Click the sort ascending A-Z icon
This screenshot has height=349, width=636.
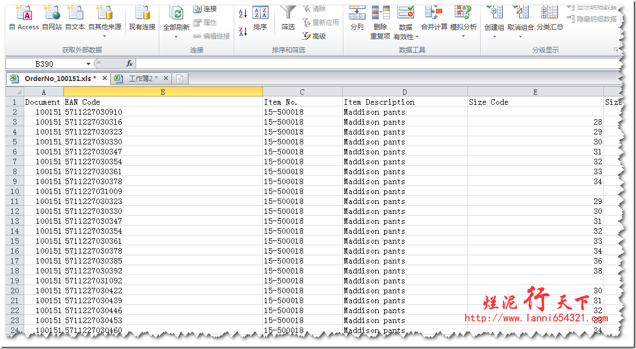click(x=242, y=14)
